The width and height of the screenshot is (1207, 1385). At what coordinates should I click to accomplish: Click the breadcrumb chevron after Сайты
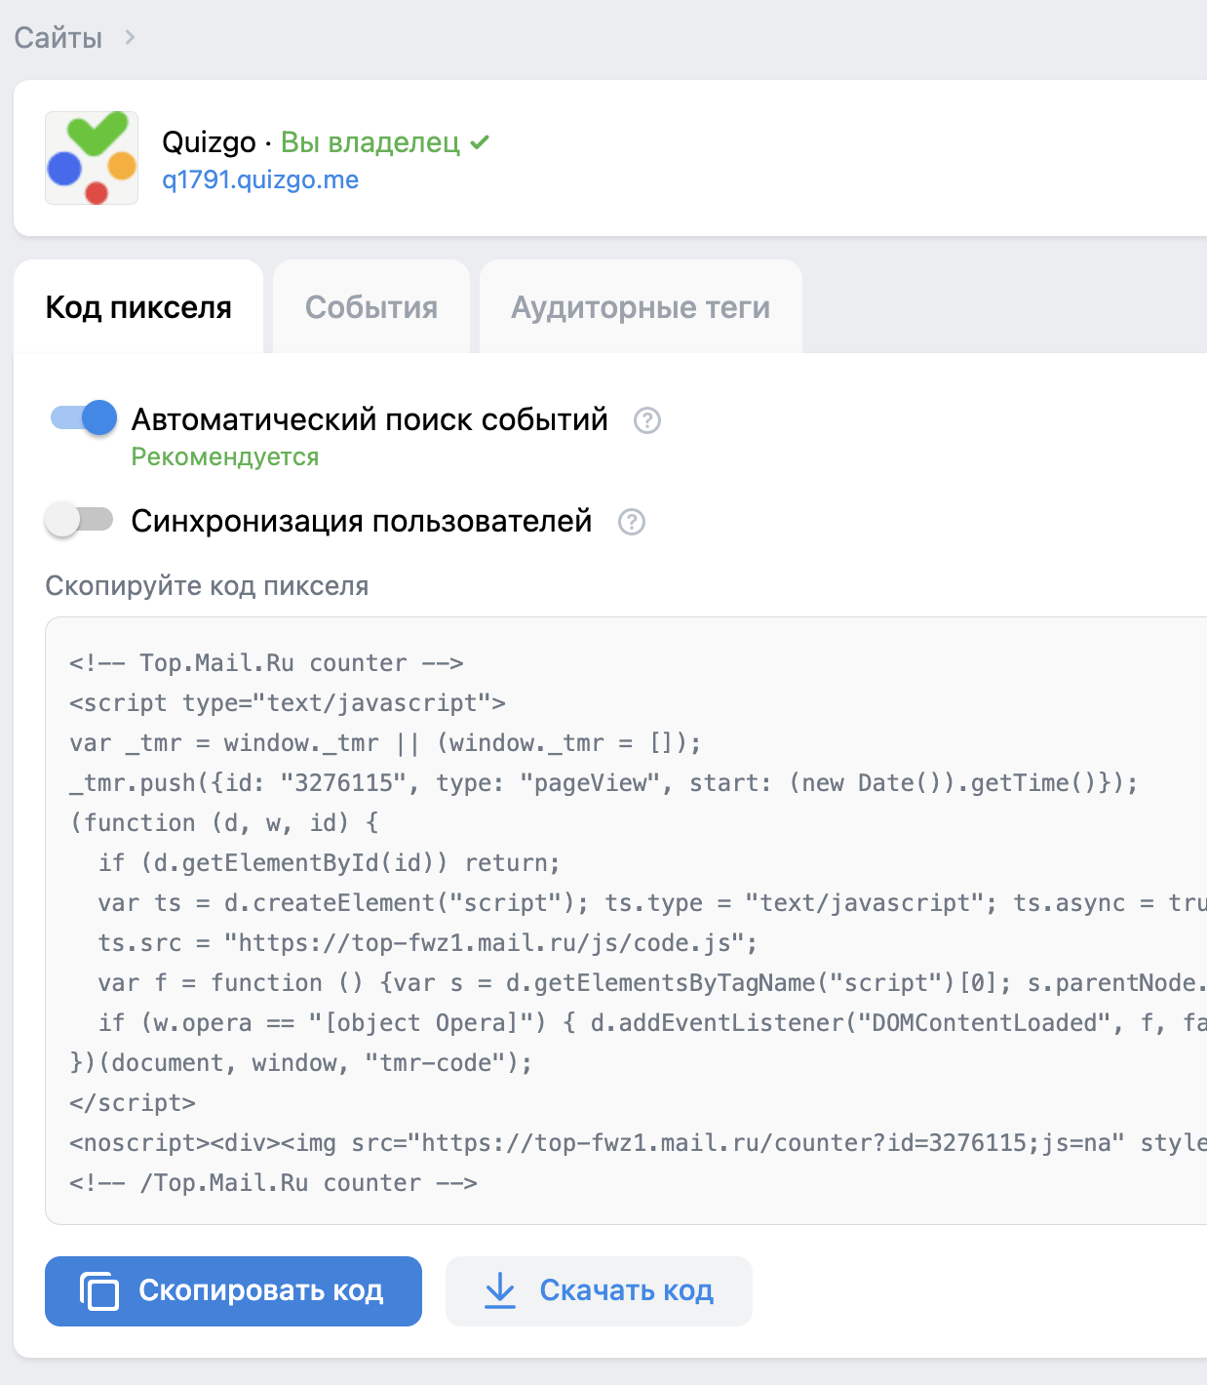(130, 37)
